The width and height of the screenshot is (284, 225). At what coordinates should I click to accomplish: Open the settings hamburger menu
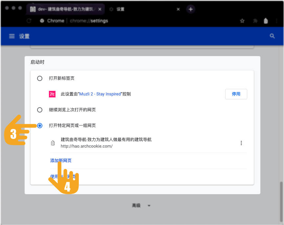(12, 36)
